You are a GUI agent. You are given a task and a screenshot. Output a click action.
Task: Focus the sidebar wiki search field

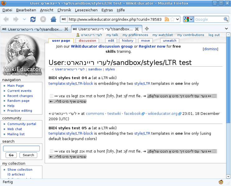tap(21, 148)
